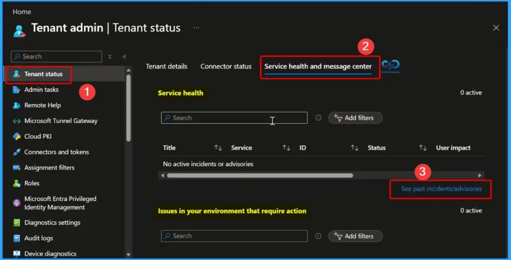The width and height of the screenshot is (511, 260).
Task: Open Connectors and tokens in sidebar
Action: click(x=57, y=152)
